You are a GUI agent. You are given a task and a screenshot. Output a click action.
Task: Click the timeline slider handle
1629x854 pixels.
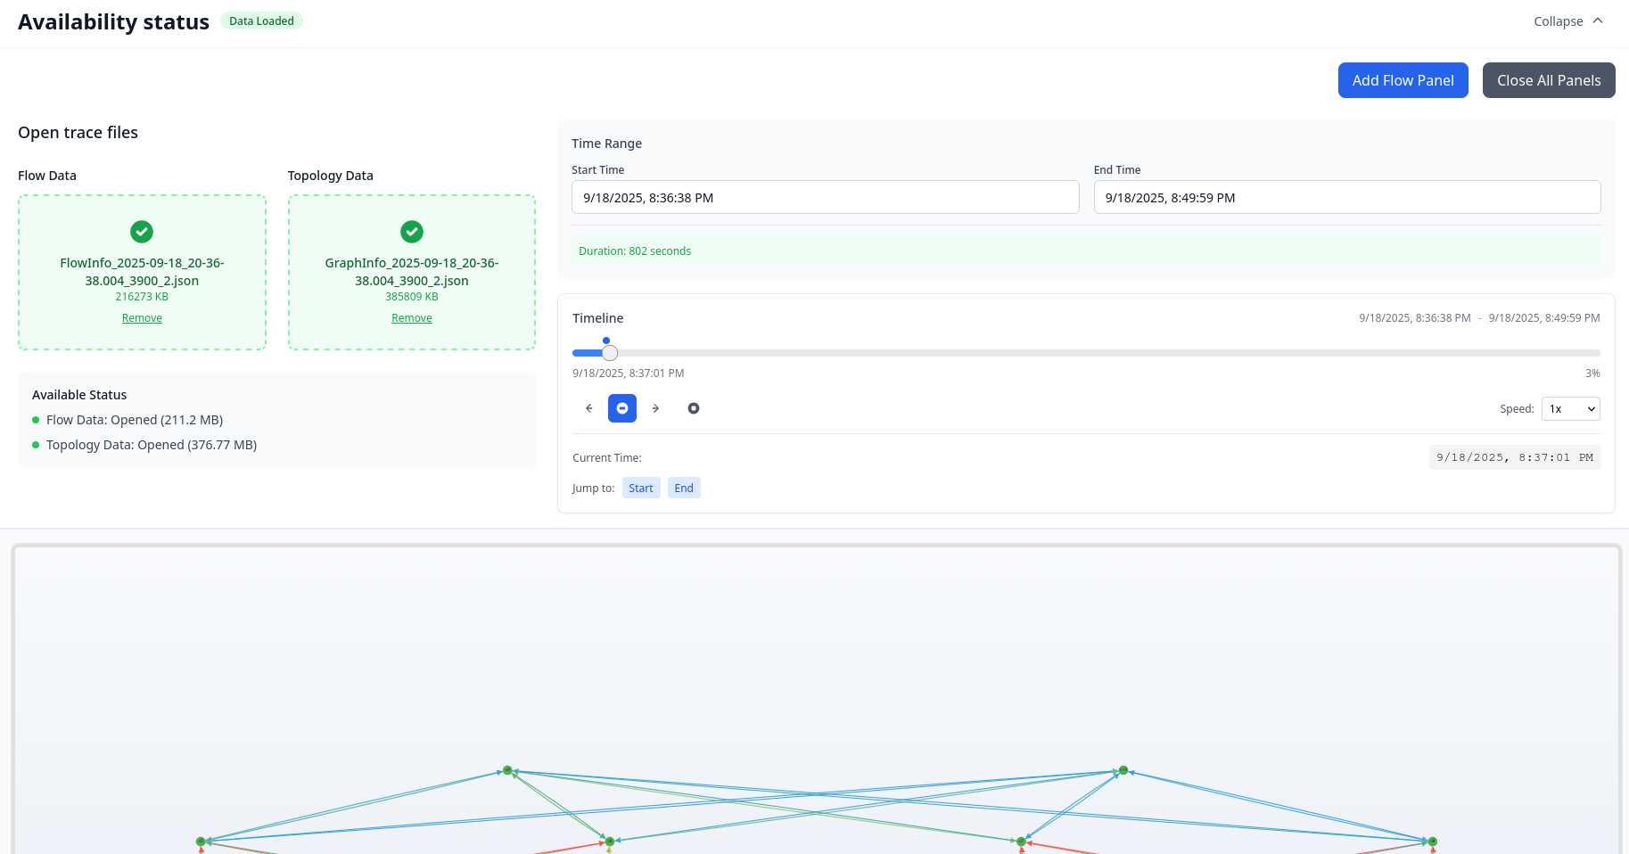tap(610, 353)
